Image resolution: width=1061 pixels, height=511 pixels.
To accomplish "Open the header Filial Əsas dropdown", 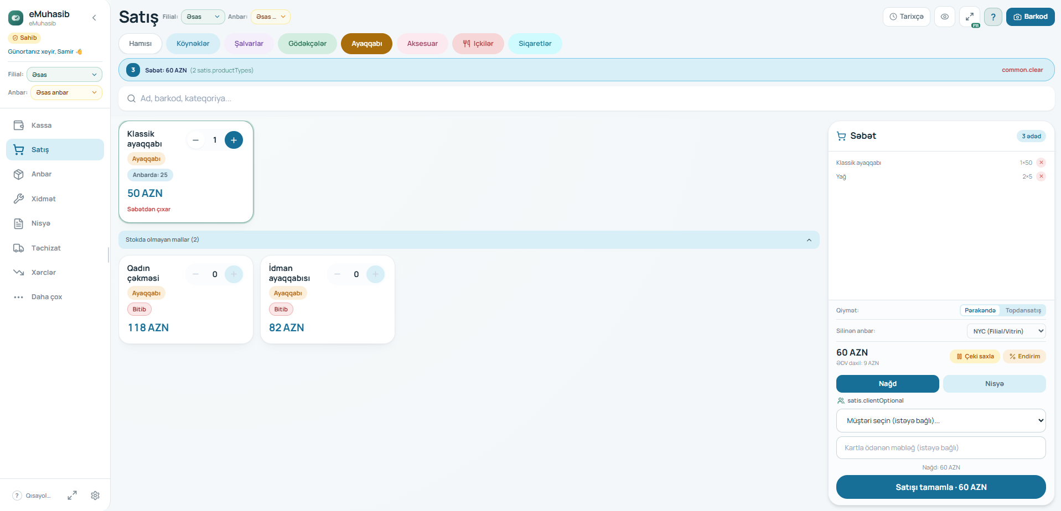I will pyautogui.click(x=203, y=17).
